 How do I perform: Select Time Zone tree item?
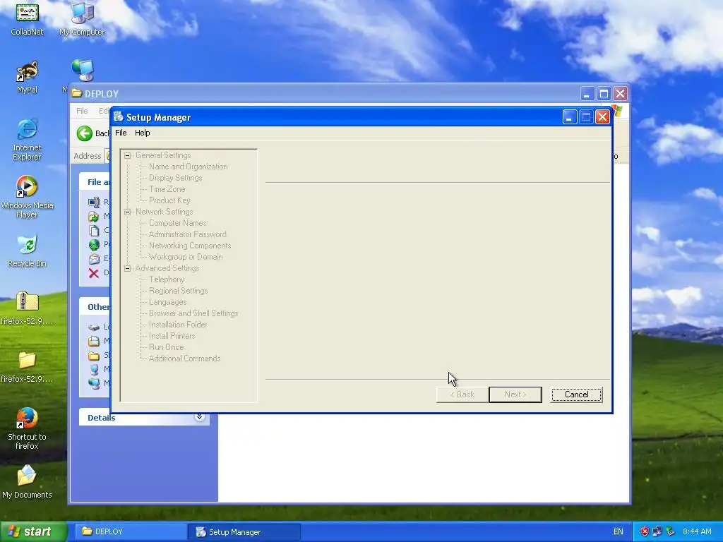pyautogui.click(x=167, y=189)
